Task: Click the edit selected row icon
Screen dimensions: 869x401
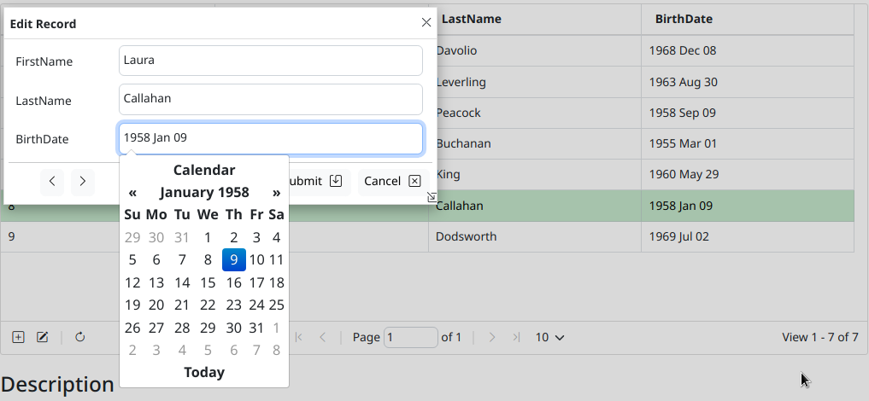Action: pos(42,337)
